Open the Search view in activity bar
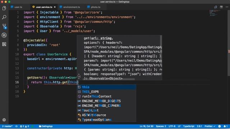Viewport: 230px width, 129px height. pos(4,17)
